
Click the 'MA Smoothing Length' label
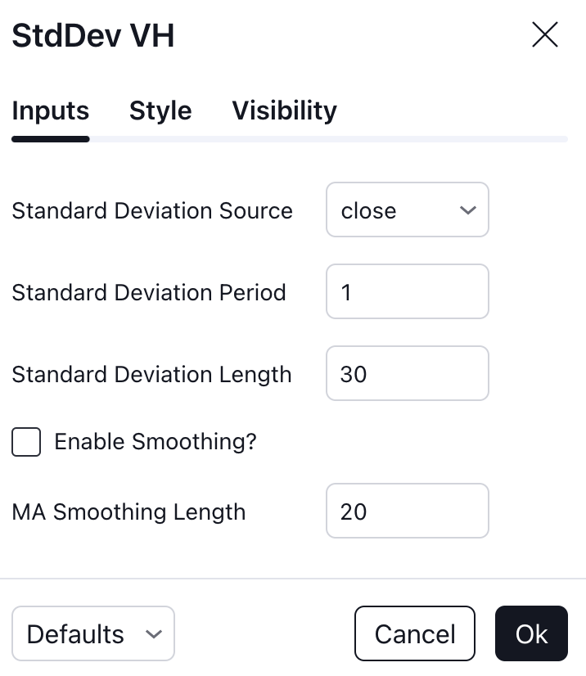point(128,512)
